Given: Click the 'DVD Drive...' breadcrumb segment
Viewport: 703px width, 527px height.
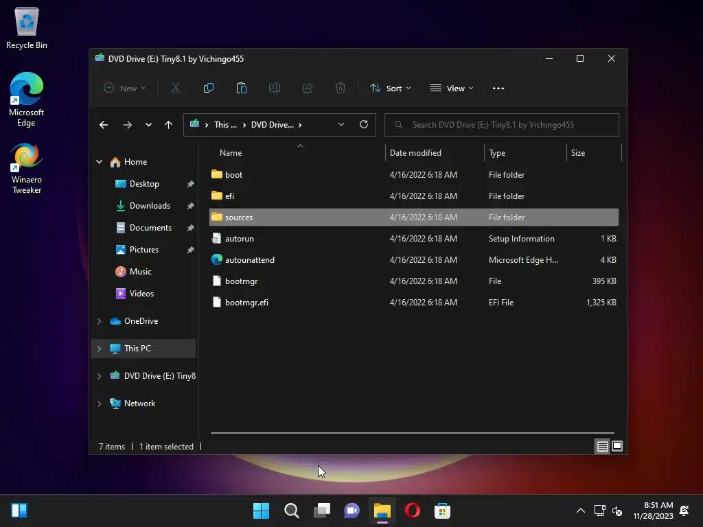Looking at the screenshot, I should coord(272,125).
